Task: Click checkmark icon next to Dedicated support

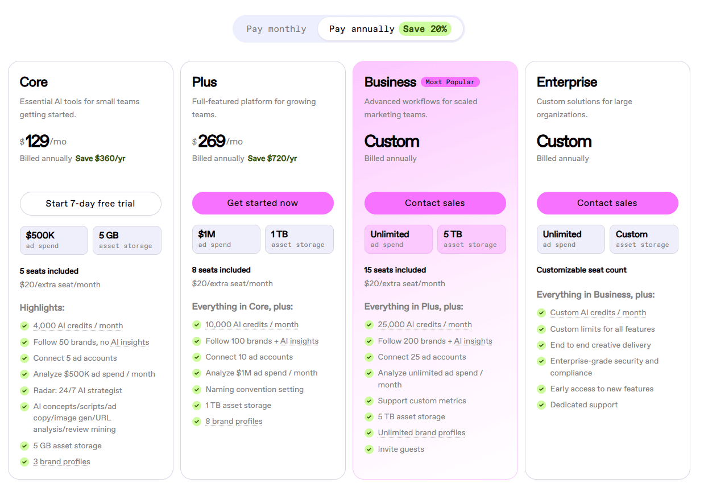Action: tap(541, 405)
